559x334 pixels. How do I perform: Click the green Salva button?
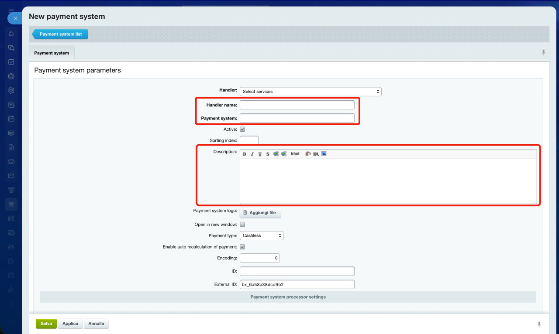click(46, 324)
